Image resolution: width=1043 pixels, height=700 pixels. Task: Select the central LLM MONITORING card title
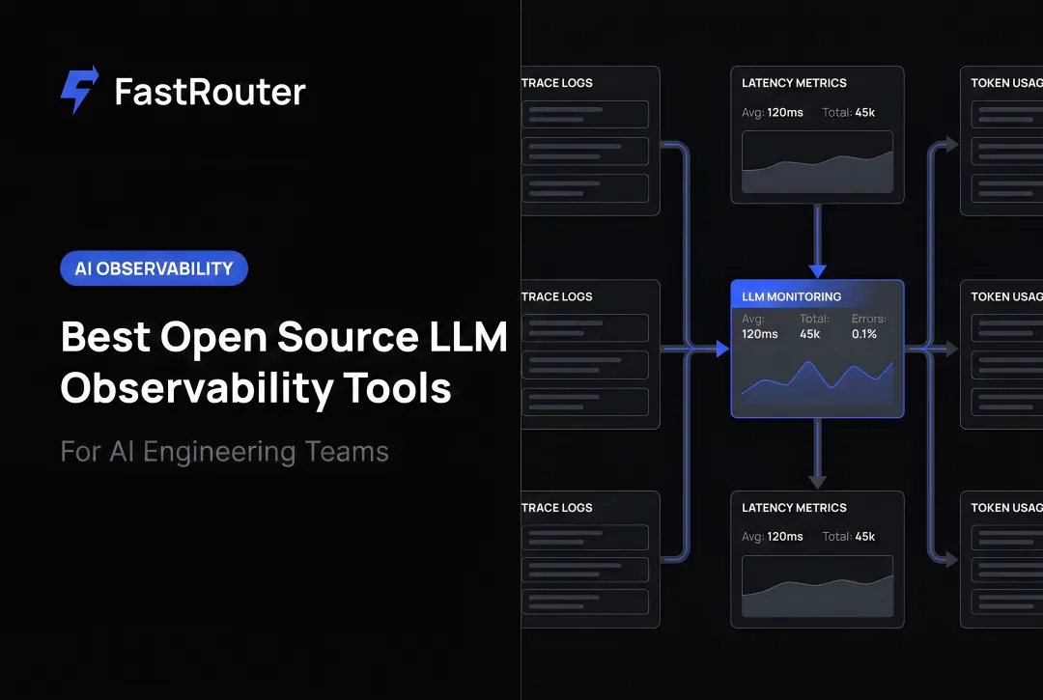791,296
